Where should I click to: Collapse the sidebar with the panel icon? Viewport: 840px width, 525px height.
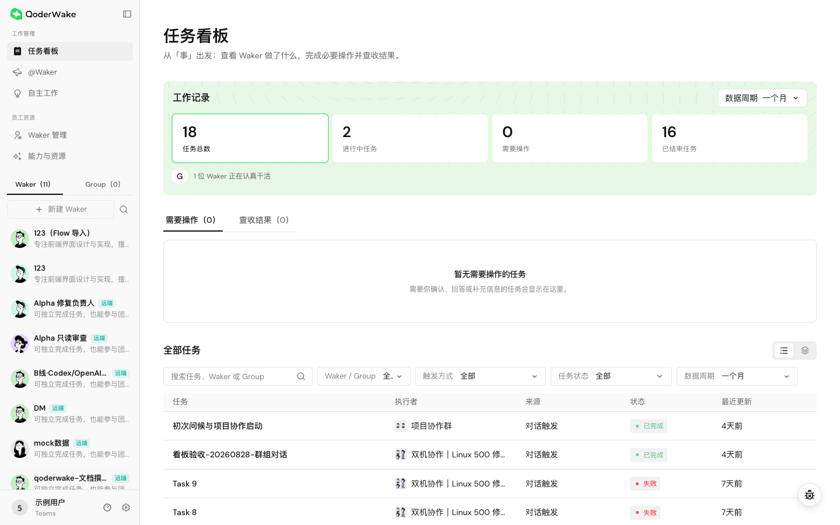(x=127, y=14)
